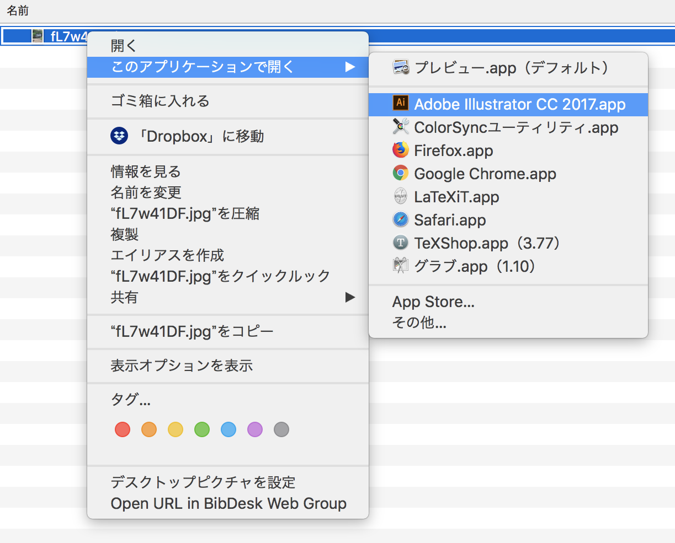Click the selected file's thumbnail icon
This screenshot has height=543, width=675.
tap(38, 36)
